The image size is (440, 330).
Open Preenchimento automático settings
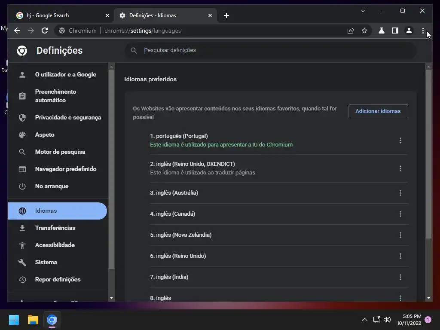click(x=58, y=96)
